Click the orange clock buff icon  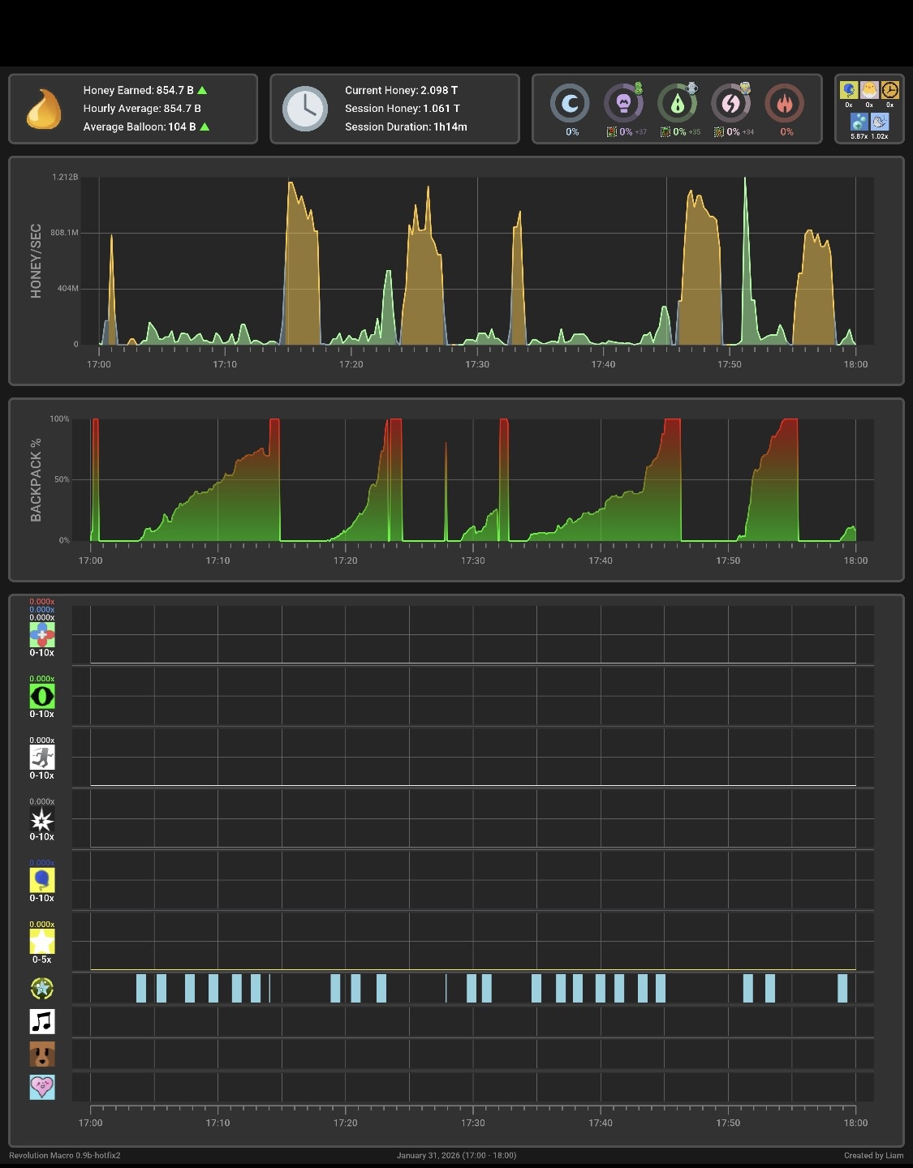point(889,90)
